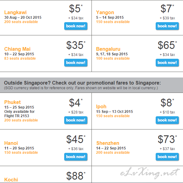Book the Yangon $7 fare
The image size is (183, 183).
click(167, 26)
